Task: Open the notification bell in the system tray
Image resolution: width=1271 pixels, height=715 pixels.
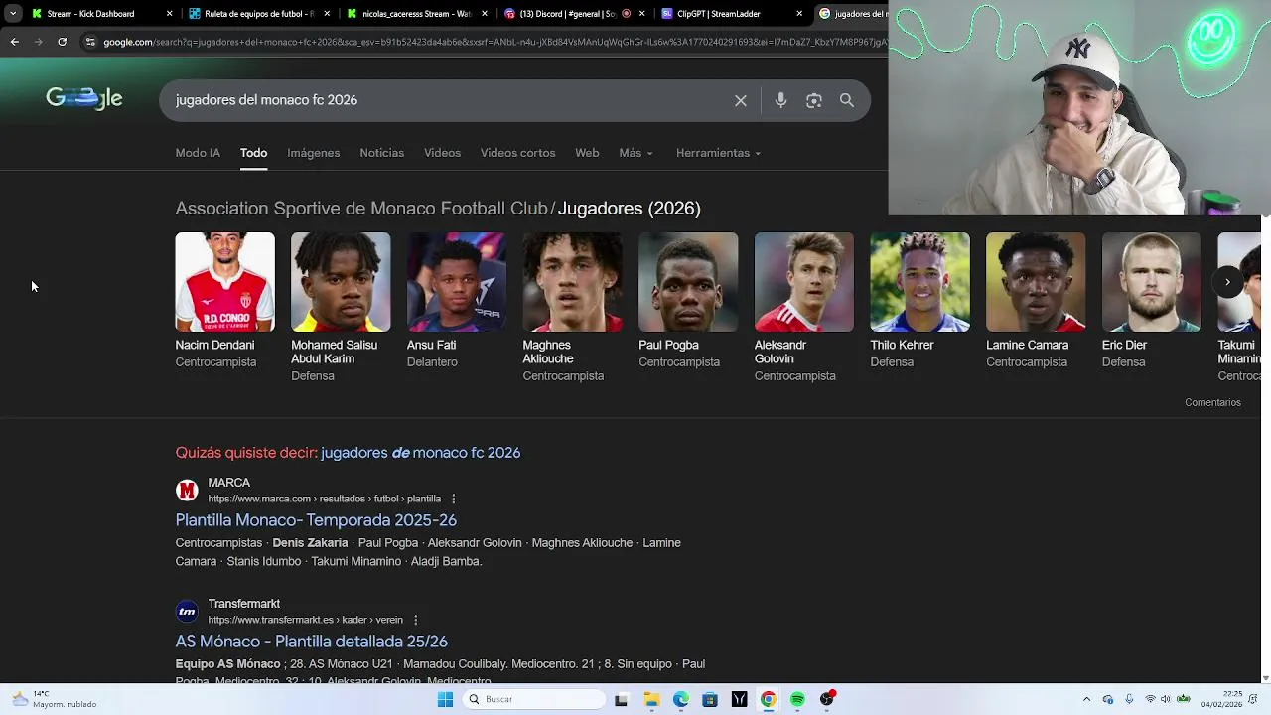Action: 1255,699
